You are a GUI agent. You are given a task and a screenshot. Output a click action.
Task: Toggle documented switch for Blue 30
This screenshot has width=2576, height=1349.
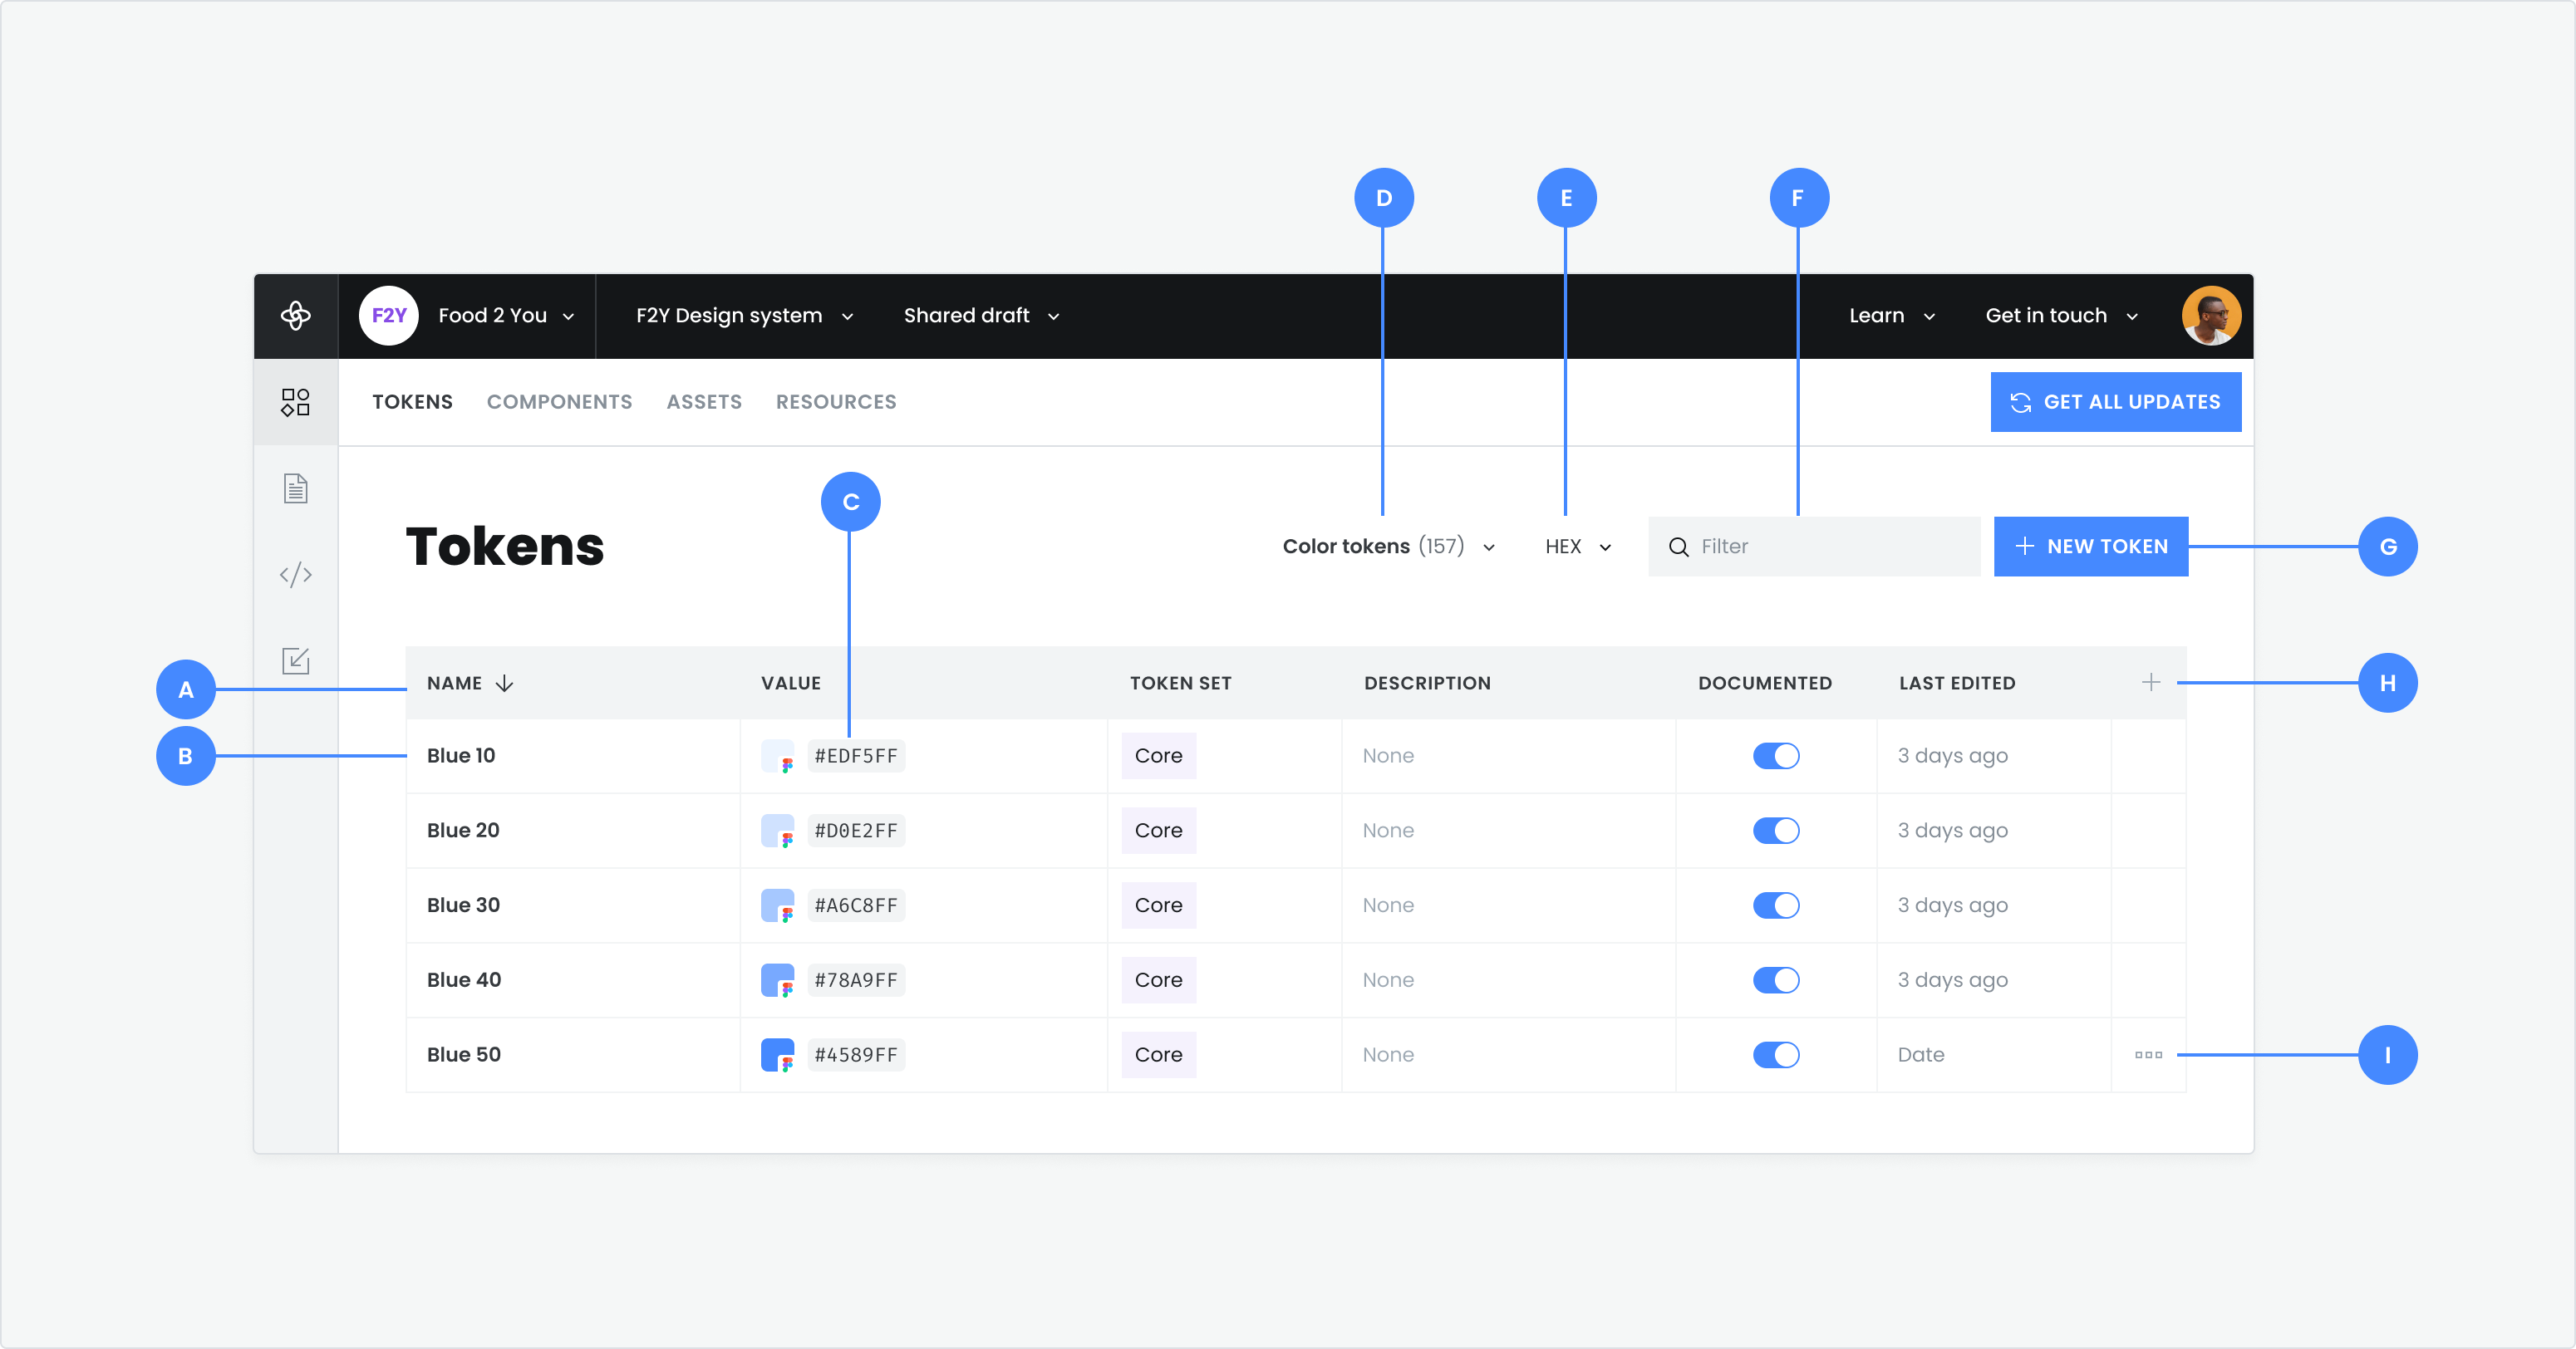click(1775, 906)
